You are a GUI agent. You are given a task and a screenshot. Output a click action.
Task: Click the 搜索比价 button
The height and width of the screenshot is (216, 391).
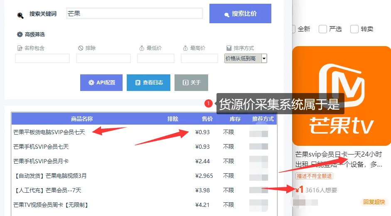(x=240, y=13)
